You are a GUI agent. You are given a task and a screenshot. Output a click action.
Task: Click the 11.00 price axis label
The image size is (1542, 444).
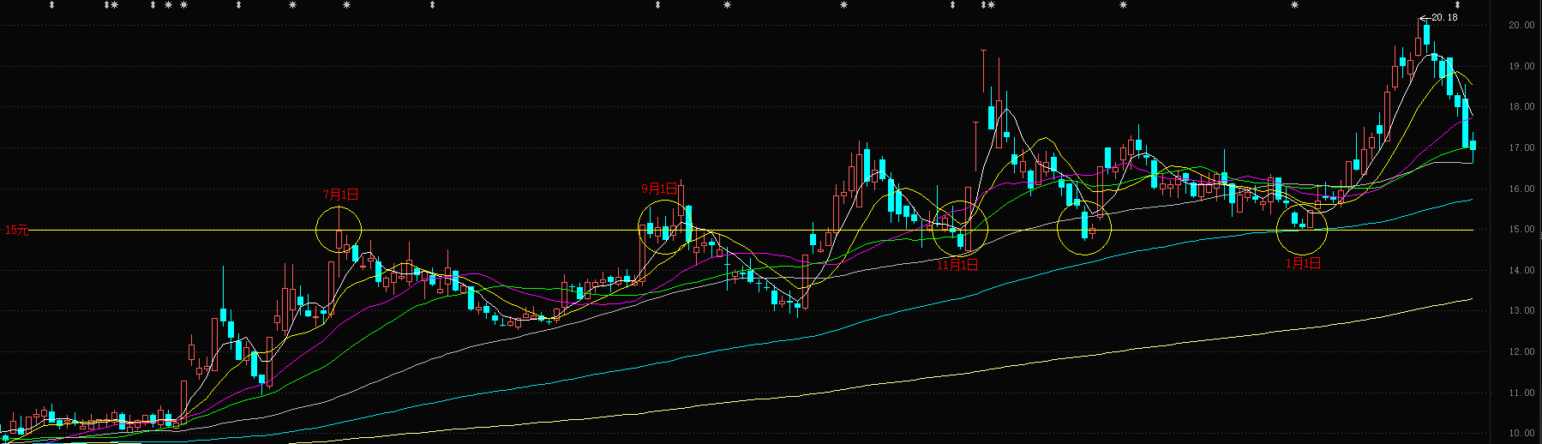1521,393
